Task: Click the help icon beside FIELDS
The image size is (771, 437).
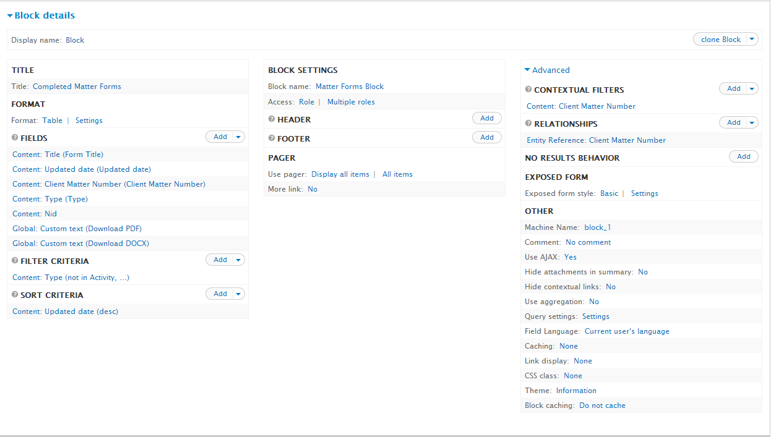Action: pyautogui.click(x=15, y=138)
